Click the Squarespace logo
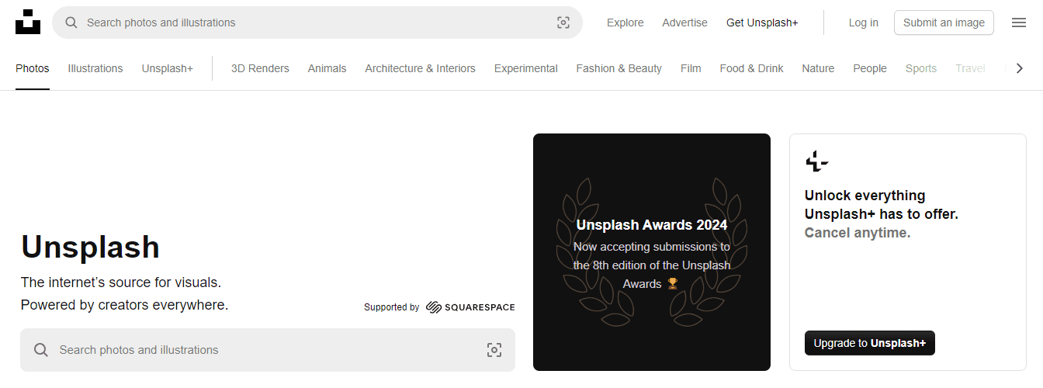Screen dimensions: 1043x388 [470, 307]
